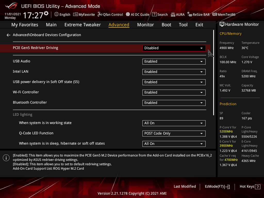Image resolution: width=264 pixels, height=198 pixels.
Task: Open Qfan Control fan icon
Action: tap(100, 14)
